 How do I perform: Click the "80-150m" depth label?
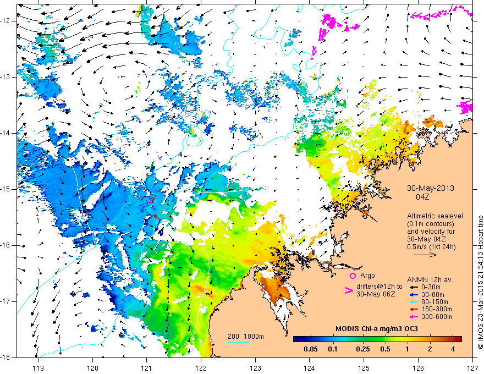(x=435, y=302)
